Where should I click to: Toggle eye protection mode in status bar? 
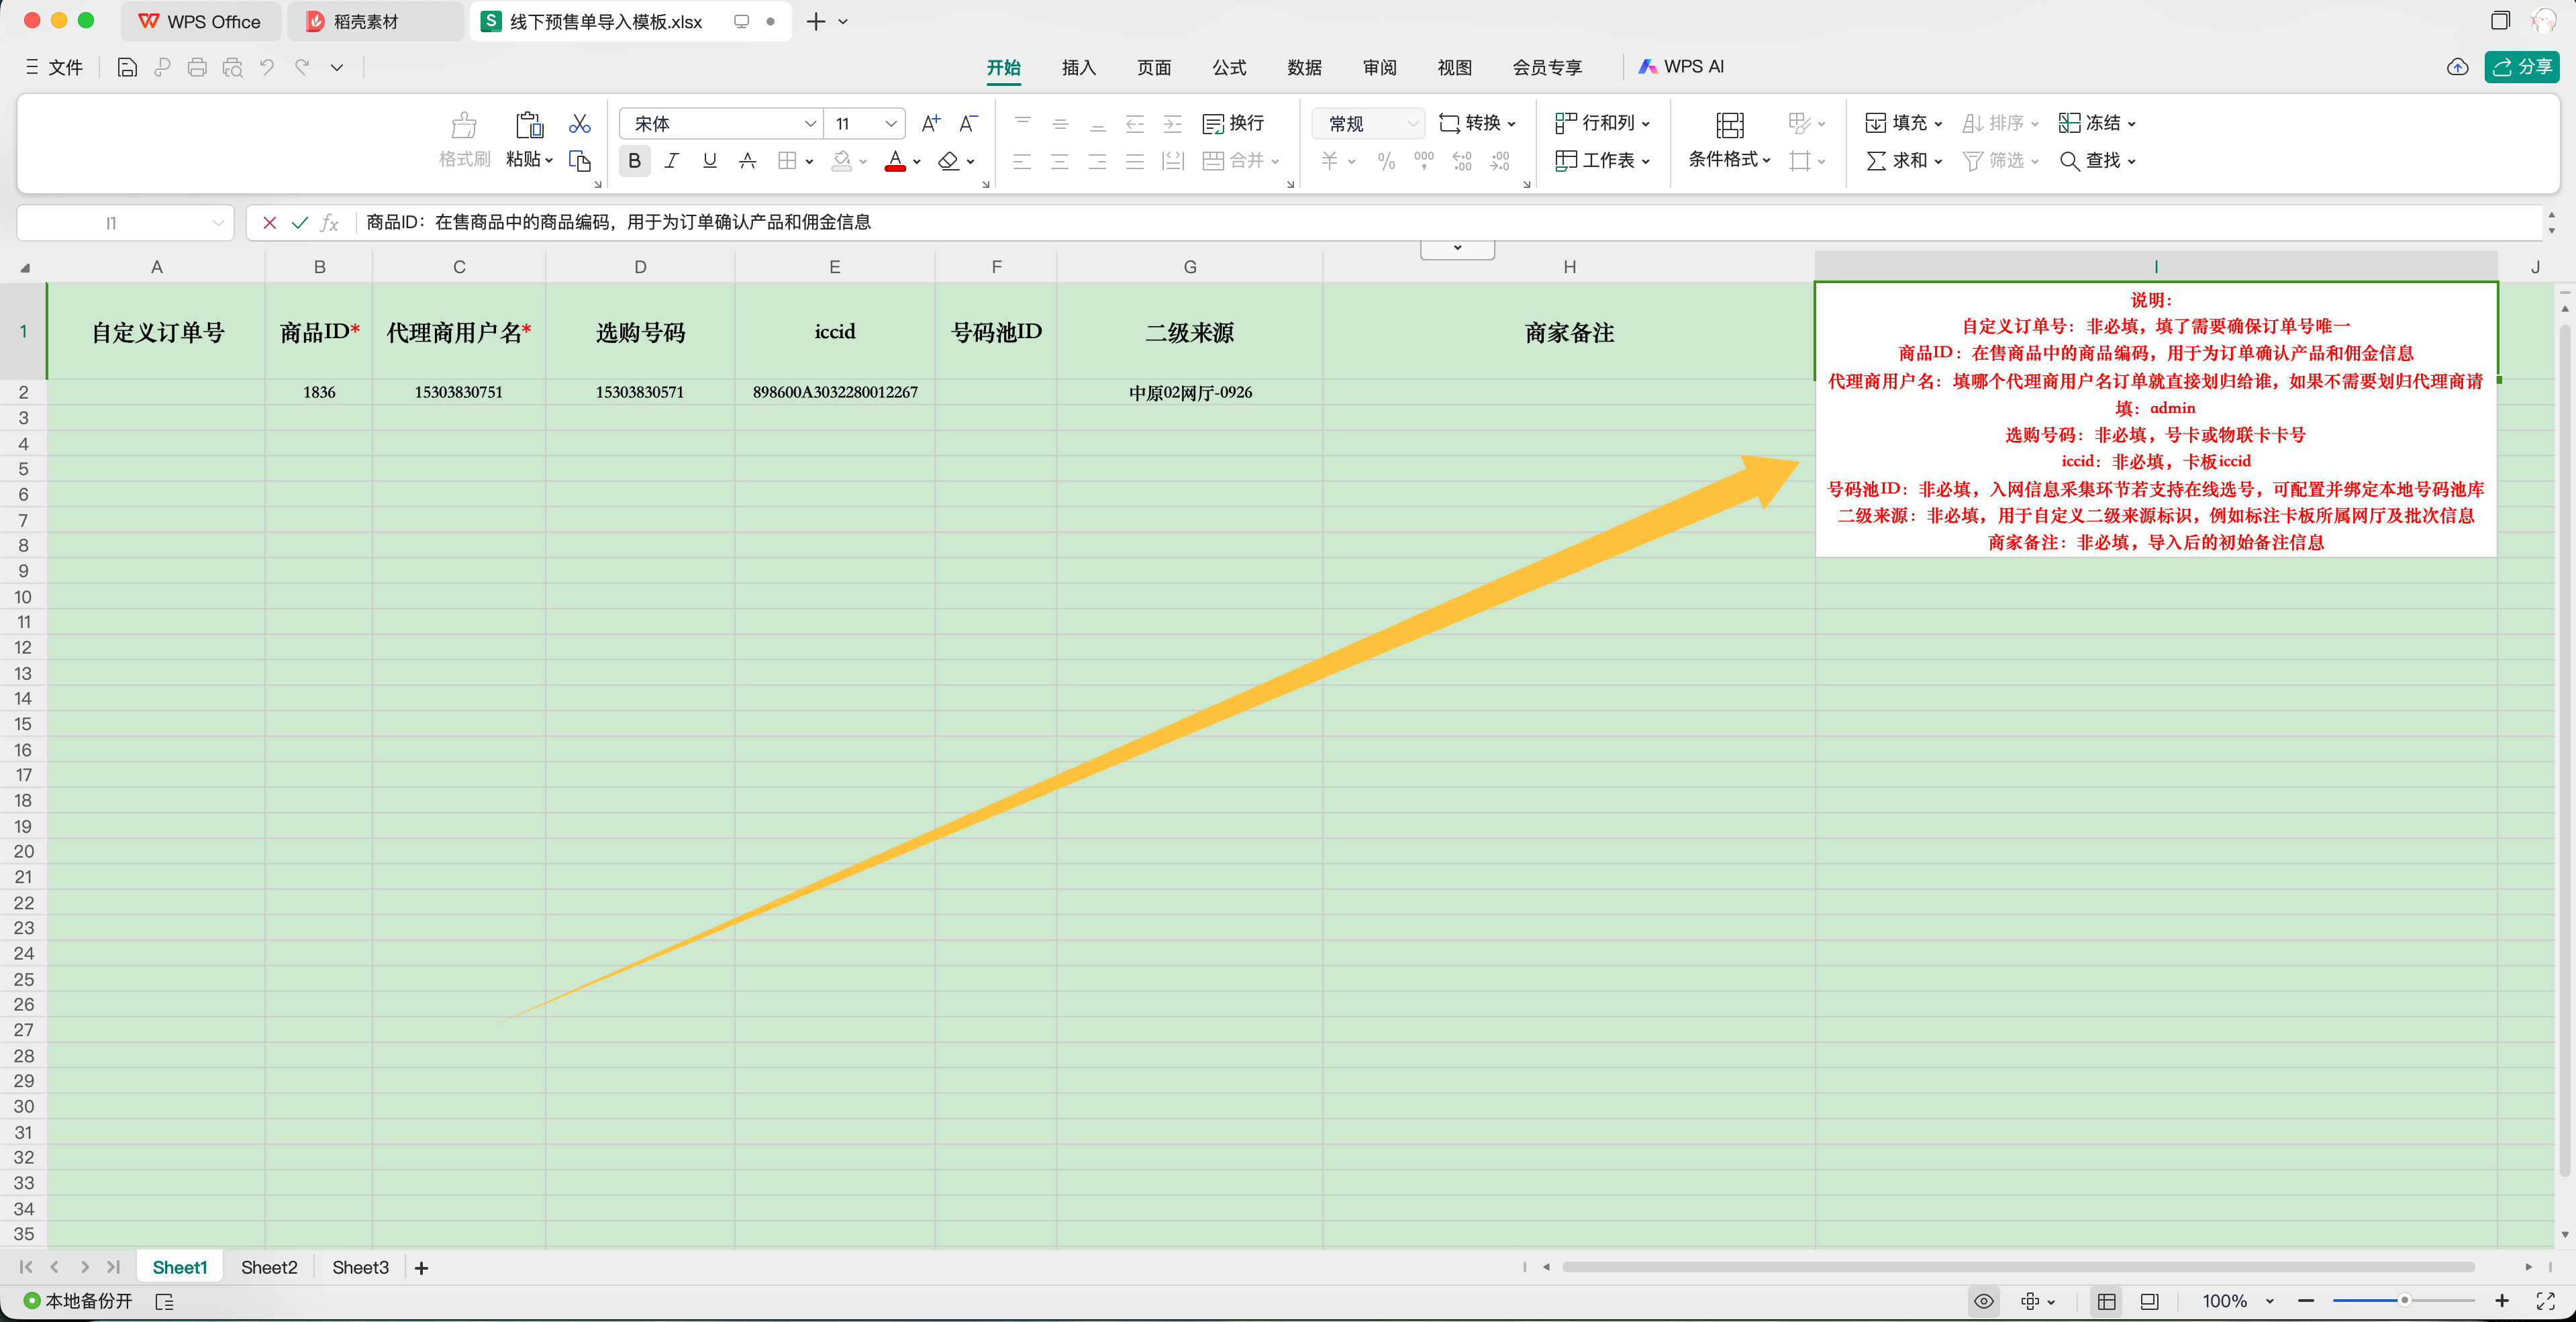tap(1984, 1301)
